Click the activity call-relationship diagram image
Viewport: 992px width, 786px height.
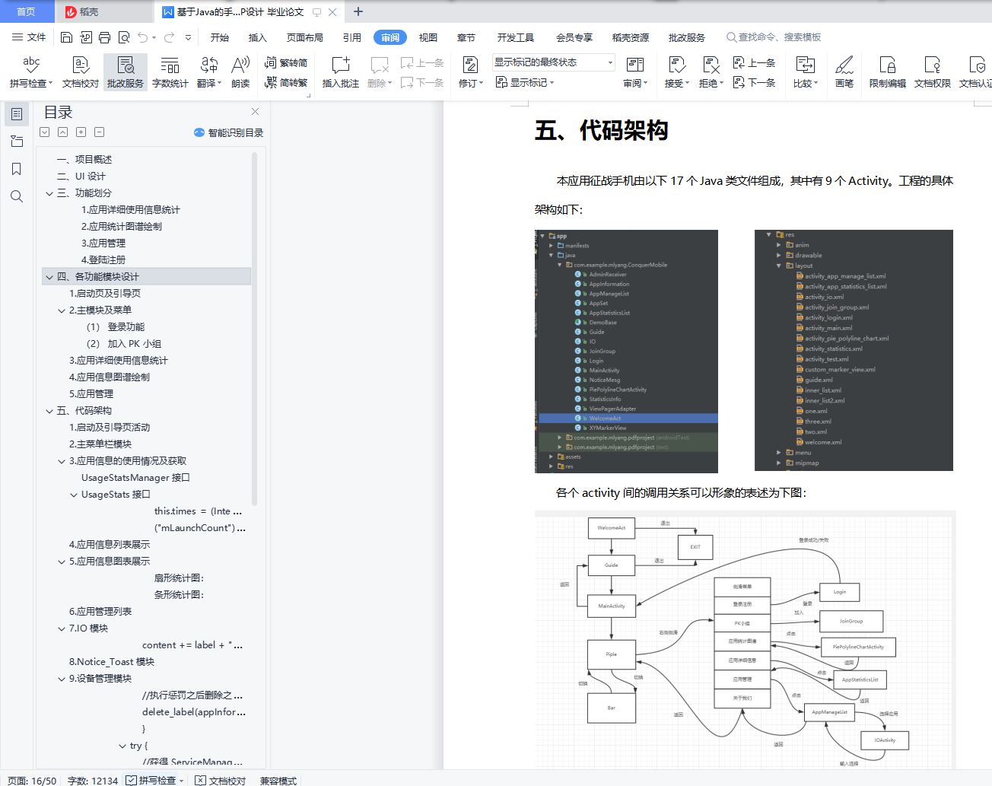[x=745, y=640]
